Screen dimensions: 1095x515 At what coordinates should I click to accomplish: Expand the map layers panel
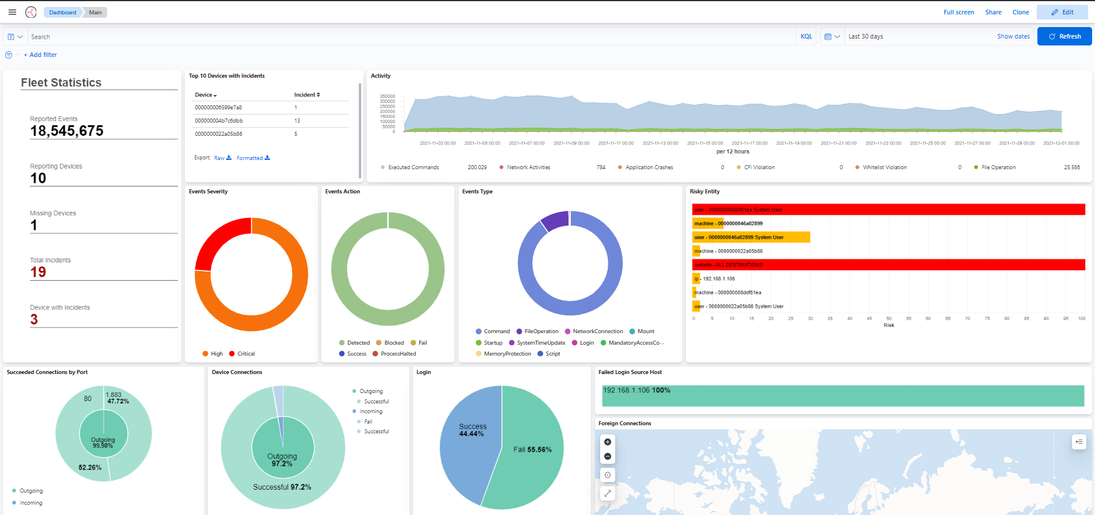tap(1079, 442)
